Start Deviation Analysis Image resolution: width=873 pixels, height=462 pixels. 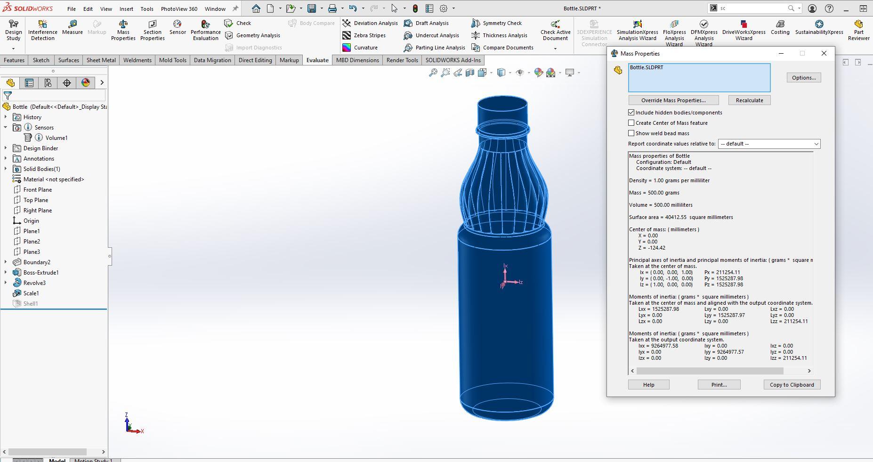point(370,23)
